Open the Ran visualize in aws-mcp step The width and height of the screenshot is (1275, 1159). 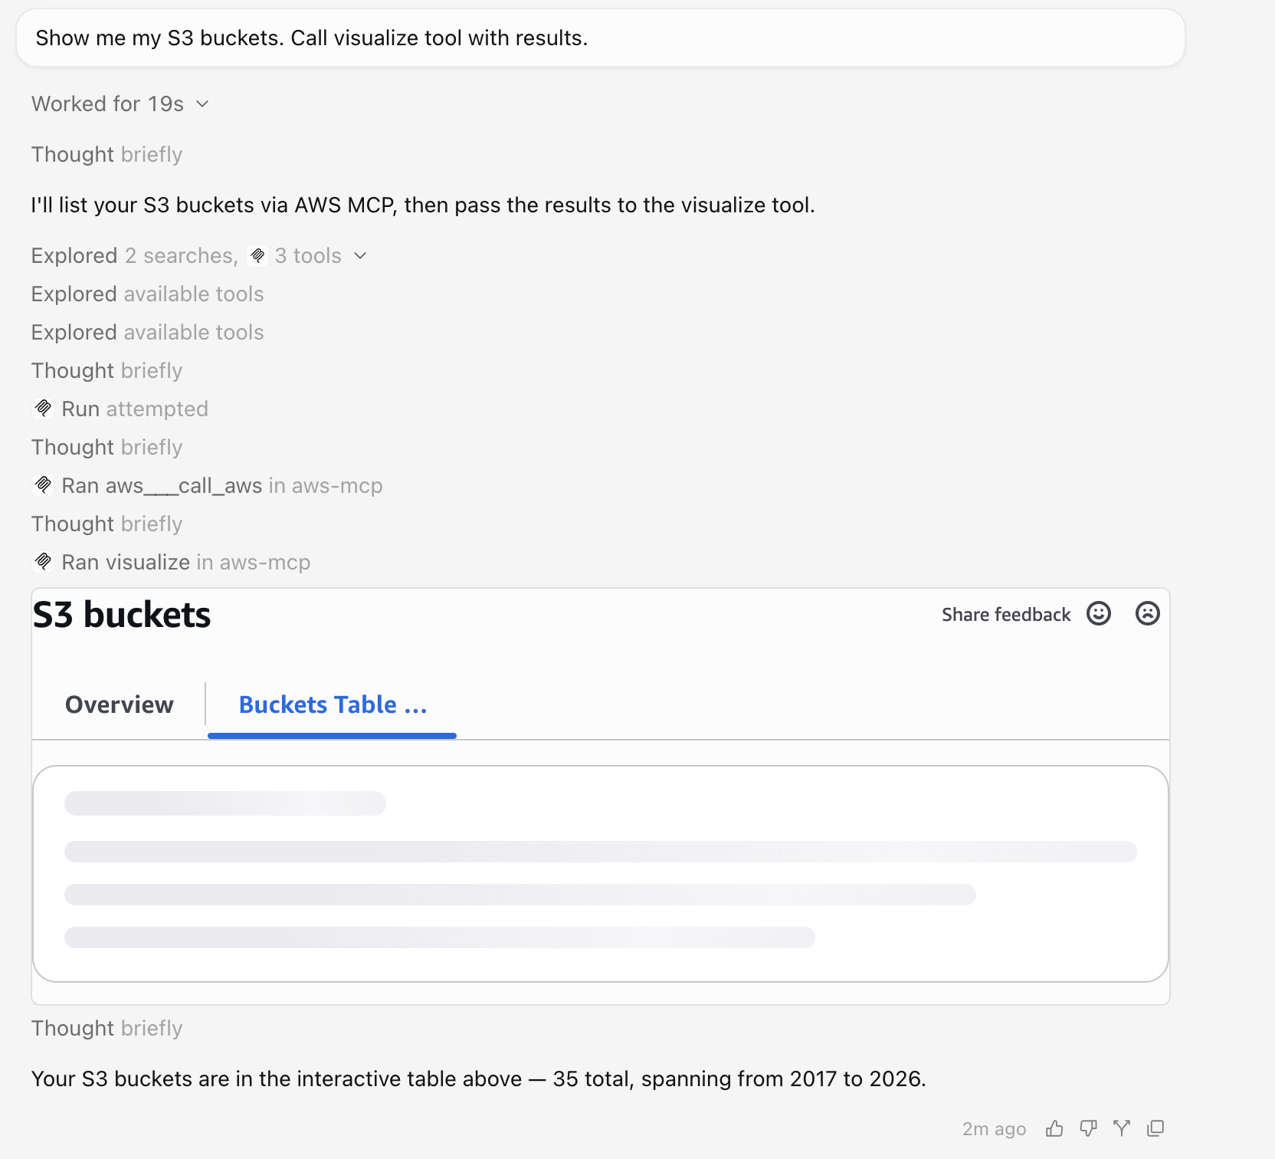point(185,563)
